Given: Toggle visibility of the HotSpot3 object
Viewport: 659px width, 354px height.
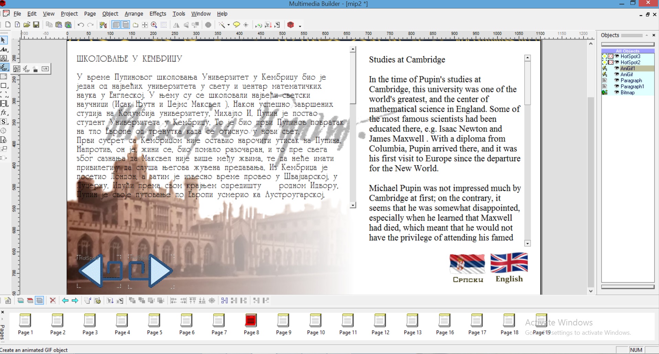Looking at the screenshot, I should pyautogui.click(x=617, y=56).
